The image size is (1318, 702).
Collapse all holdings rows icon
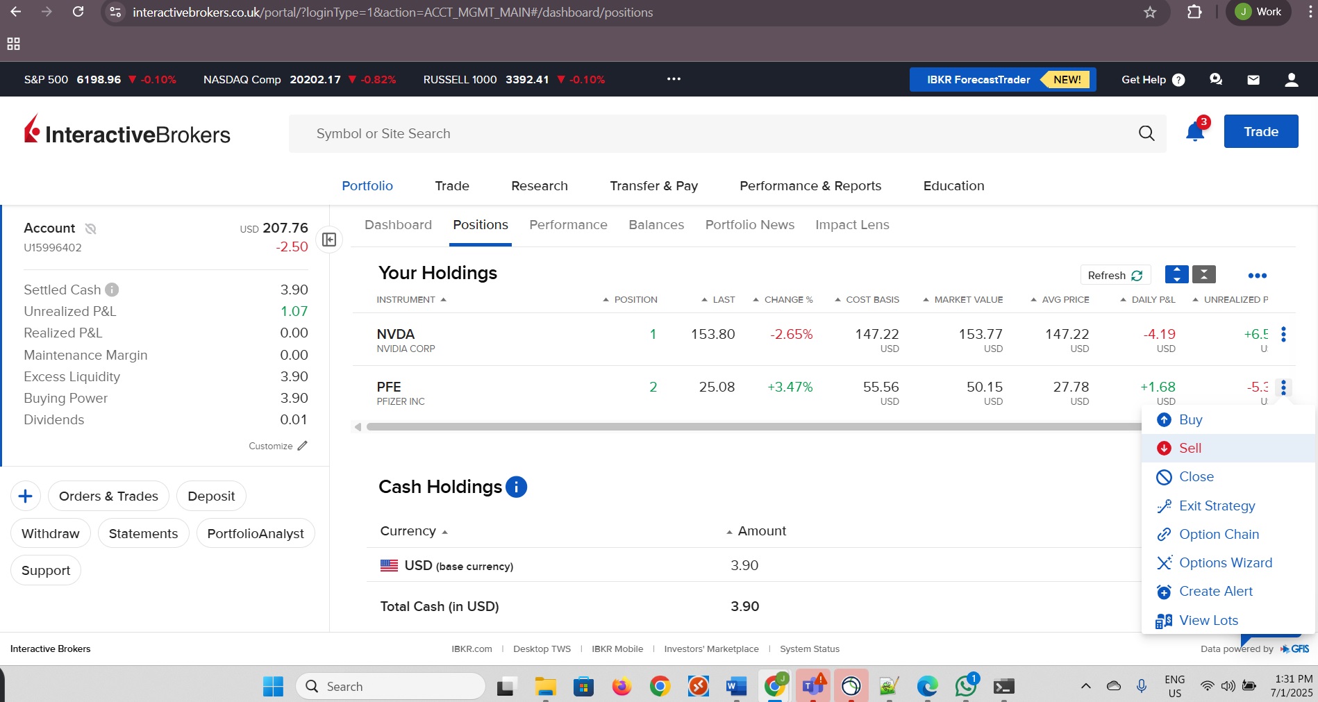[1204, 275]
